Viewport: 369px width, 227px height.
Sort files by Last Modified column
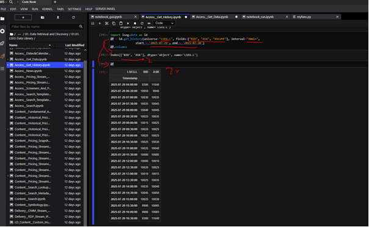[x=74, y=45]
